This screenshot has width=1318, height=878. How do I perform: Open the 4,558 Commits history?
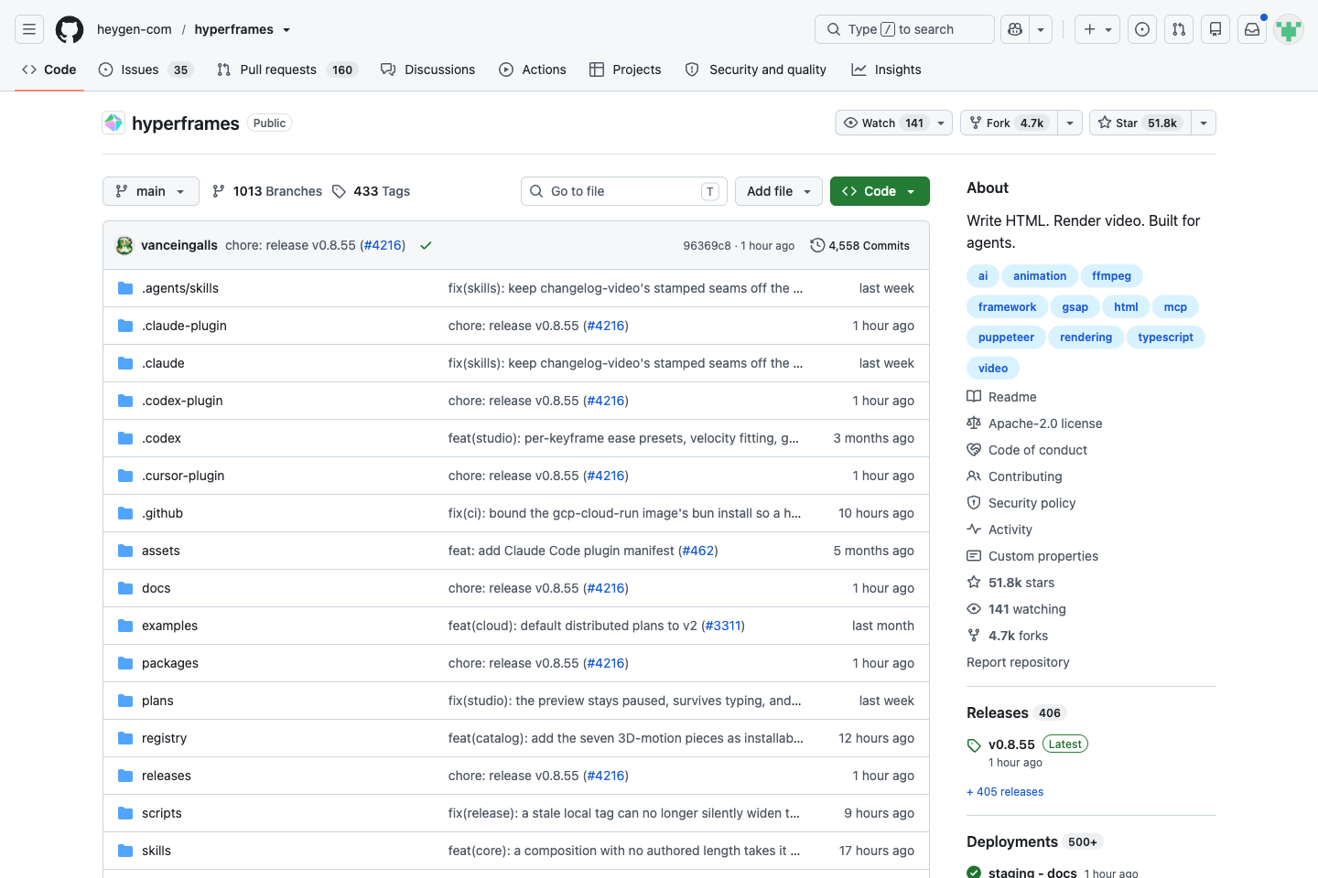pyautogui.click(x=860, y=245)
